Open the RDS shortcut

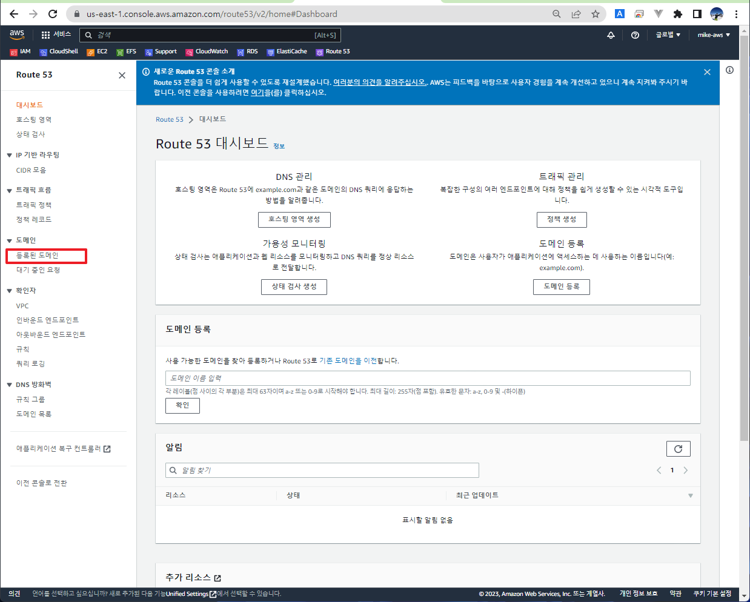(x=247, y=51)
